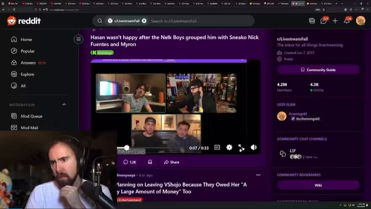Open the Wiki community bookmark
The image size is (371, 209).
[318, 185]
